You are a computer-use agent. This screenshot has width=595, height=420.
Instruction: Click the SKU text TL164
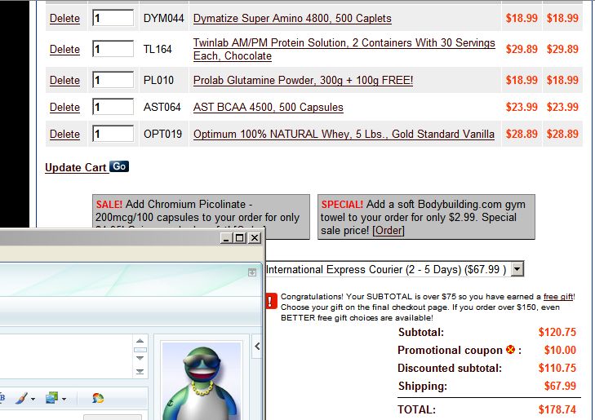tap(158, 49)
